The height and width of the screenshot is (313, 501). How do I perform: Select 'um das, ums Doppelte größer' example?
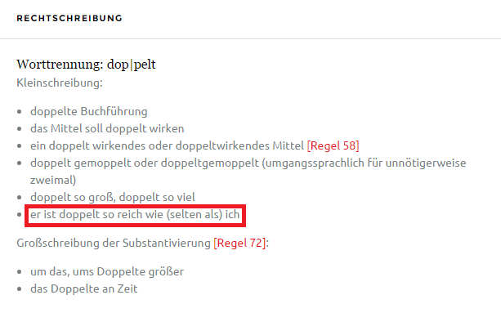[x=107, y=272]
